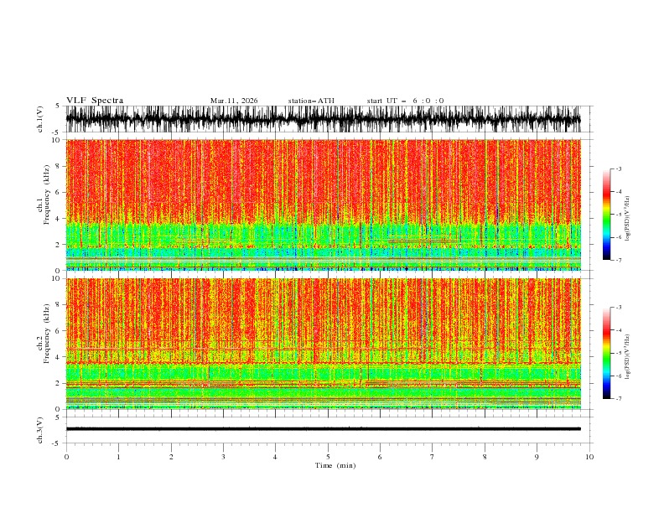
Task: Click the ch.1 voltage waveform trace
Action: (x=323, y=119)
